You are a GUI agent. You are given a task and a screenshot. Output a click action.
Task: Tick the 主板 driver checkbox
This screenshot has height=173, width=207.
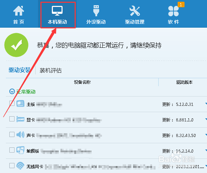point(12,103)
